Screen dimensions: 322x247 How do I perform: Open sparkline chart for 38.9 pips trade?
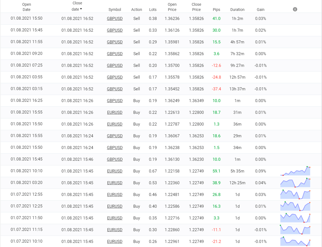pos(295,183)
